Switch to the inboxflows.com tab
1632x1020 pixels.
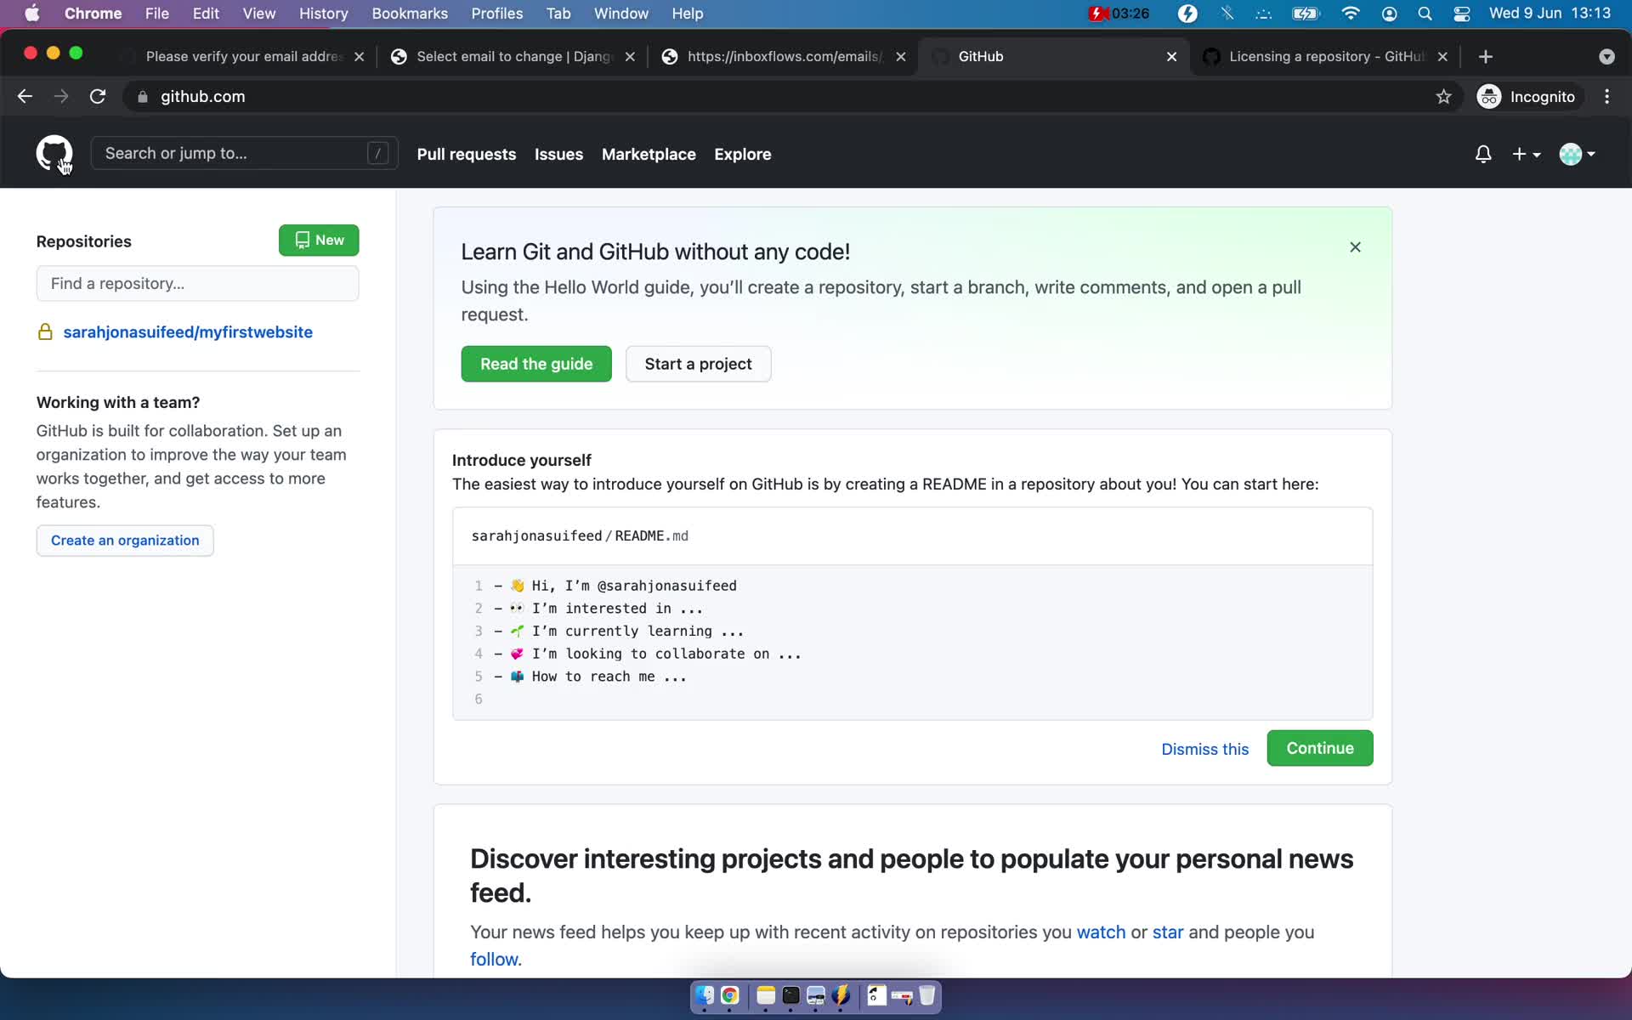coord(784,56)
